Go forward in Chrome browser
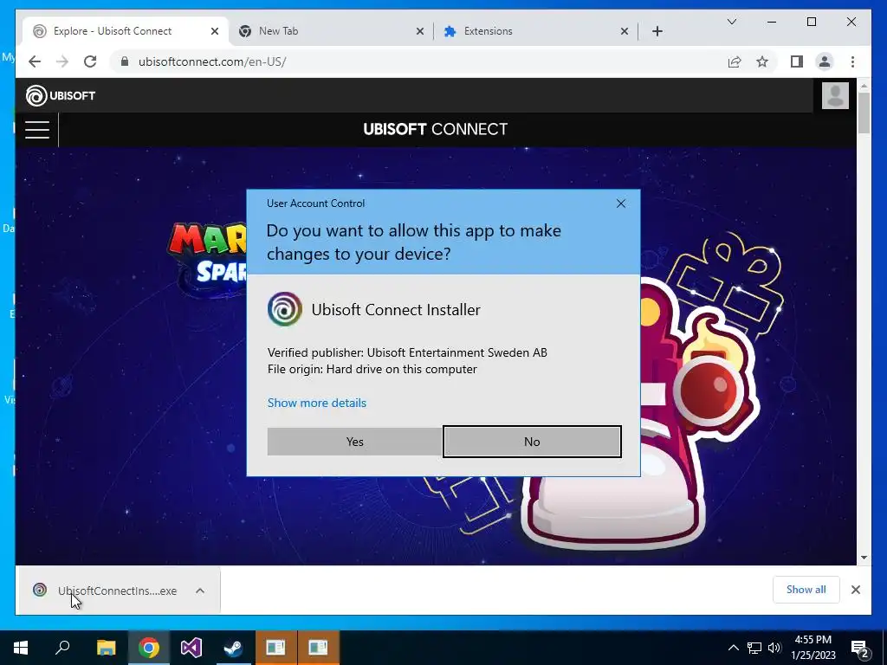 pos(62,61)
